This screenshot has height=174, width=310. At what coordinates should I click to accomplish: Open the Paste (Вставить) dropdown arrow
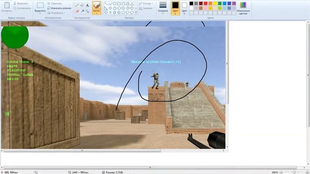tap(7, 13)
